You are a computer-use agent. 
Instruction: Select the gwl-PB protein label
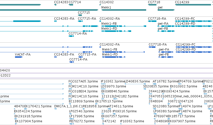coord(164,55)
